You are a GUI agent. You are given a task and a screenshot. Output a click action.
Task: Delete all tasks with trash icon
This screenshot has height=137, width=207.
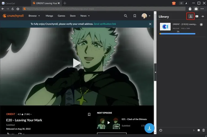[x=204, y=130]
